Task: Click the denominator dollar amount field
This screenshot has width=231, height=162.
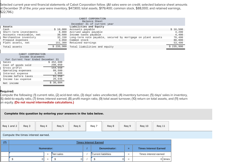Action: click(108, 159)
